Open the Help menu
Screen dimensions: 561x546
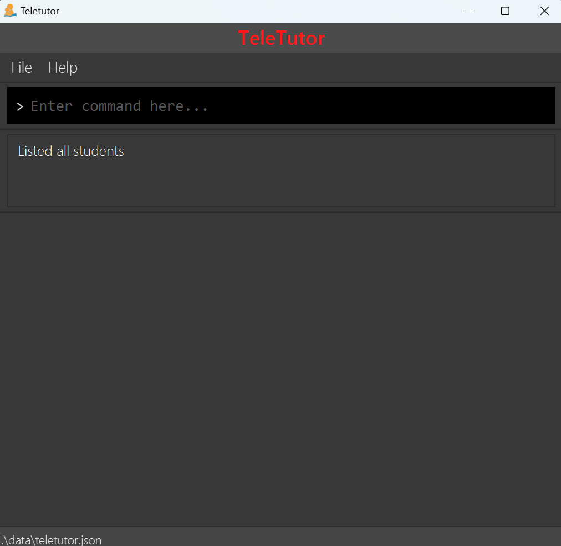[x=63, y=68]
